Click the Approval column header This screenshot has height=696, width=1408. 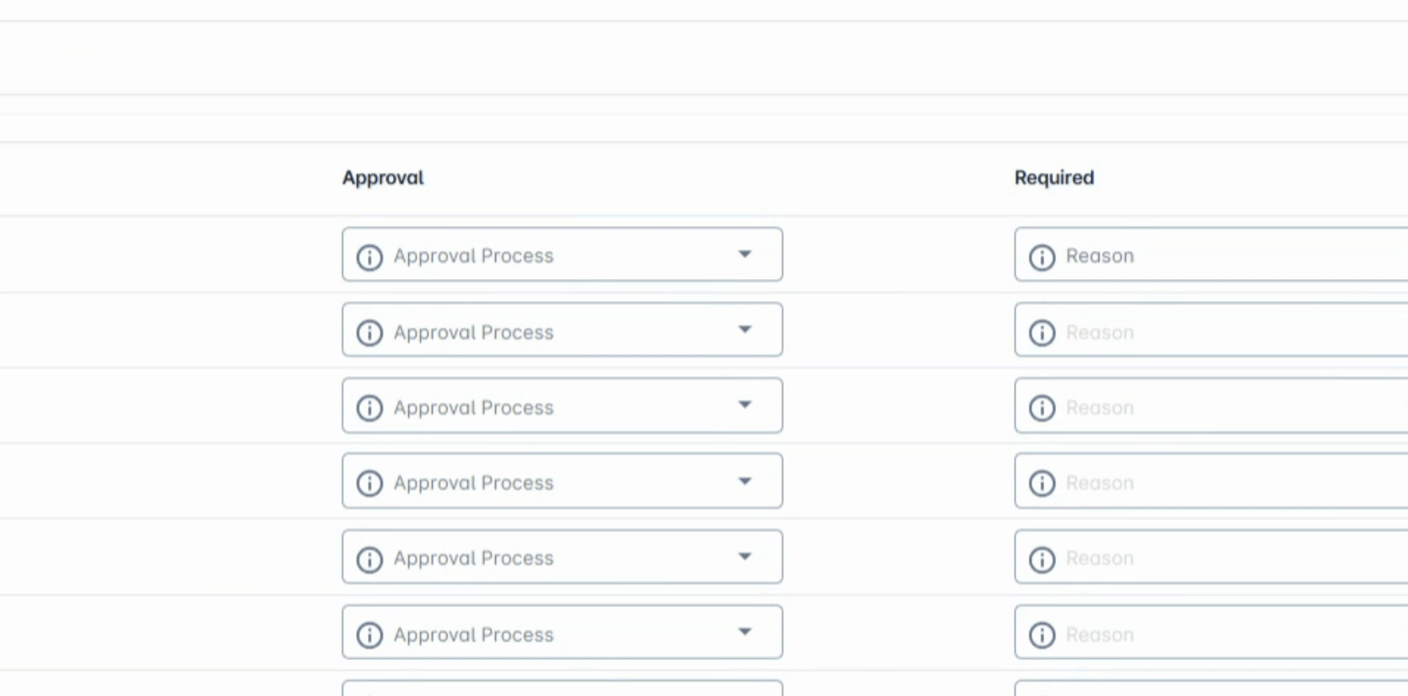[x=383, y=178]
